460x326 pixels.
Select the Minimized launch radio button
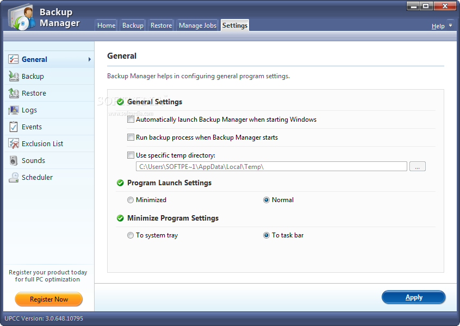pyautogui.click(x=130, y=200)
